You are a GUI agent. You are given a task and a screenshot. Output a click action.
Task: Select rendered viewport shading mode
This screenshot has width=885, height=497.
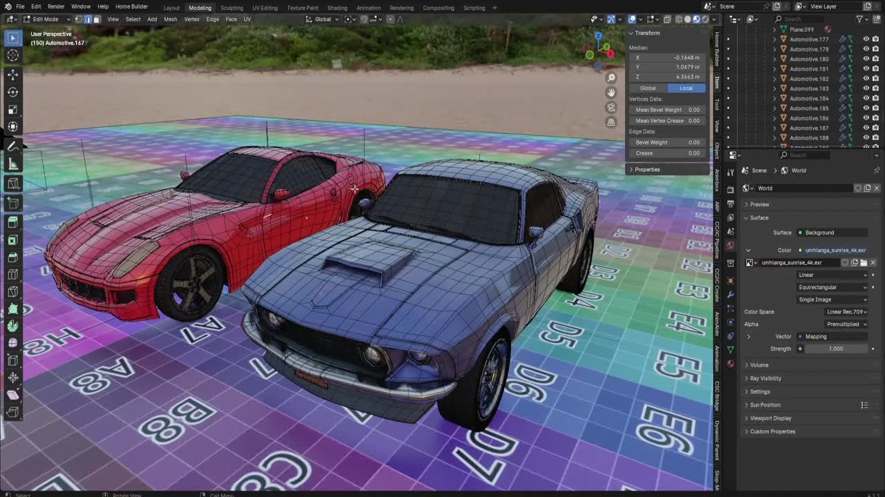click(x=705, y=19)
